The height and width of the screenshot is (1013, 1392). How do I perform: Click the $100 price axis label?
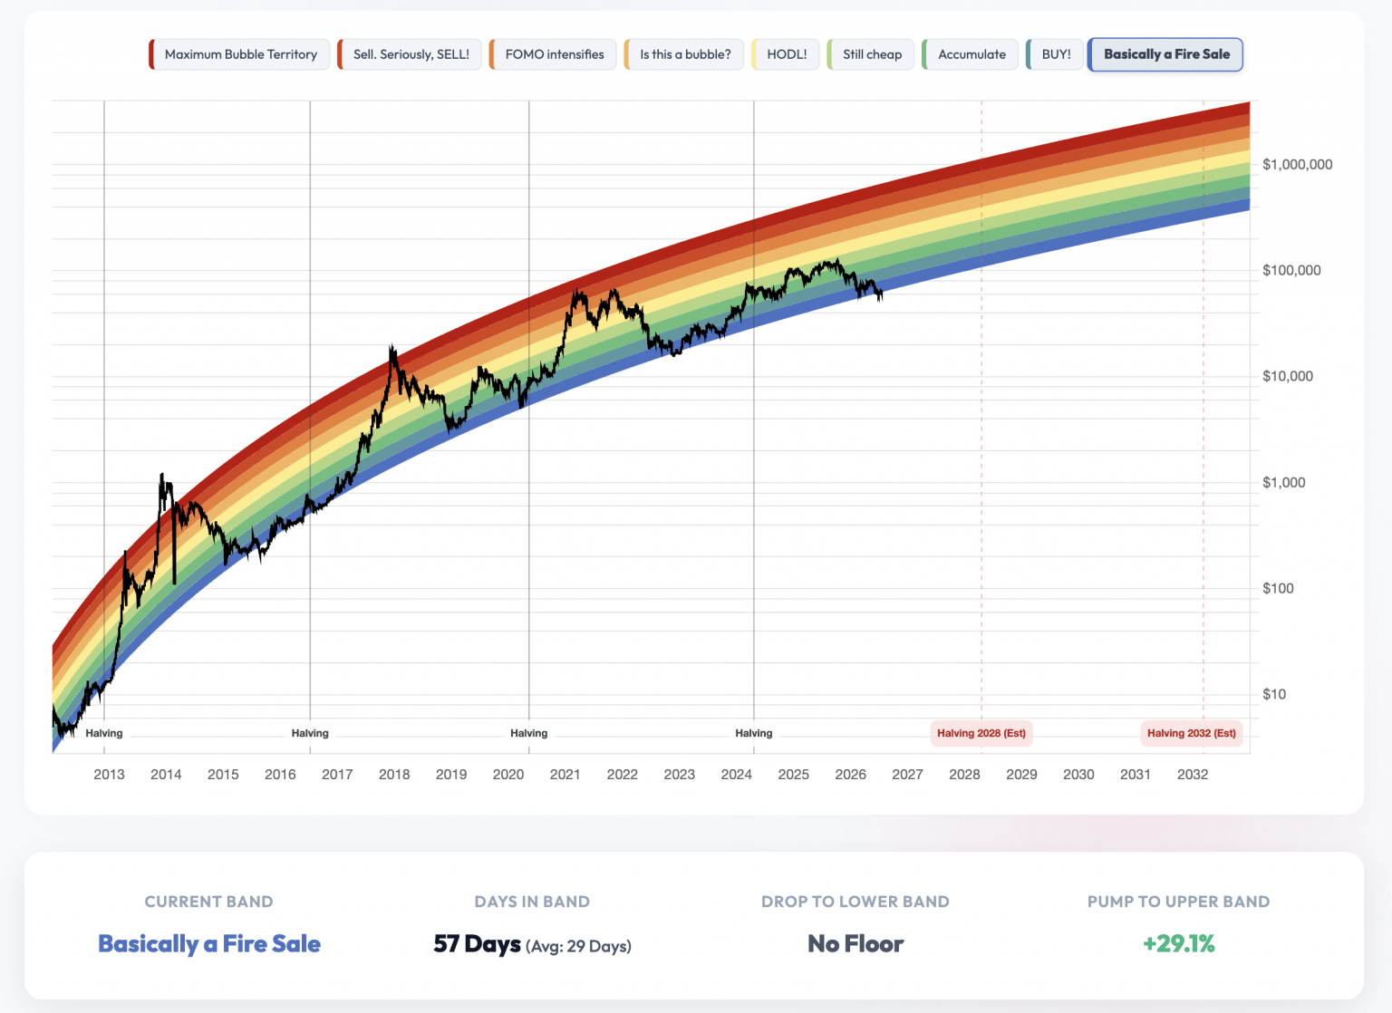pyautogui.click(x=1280, y=588)
